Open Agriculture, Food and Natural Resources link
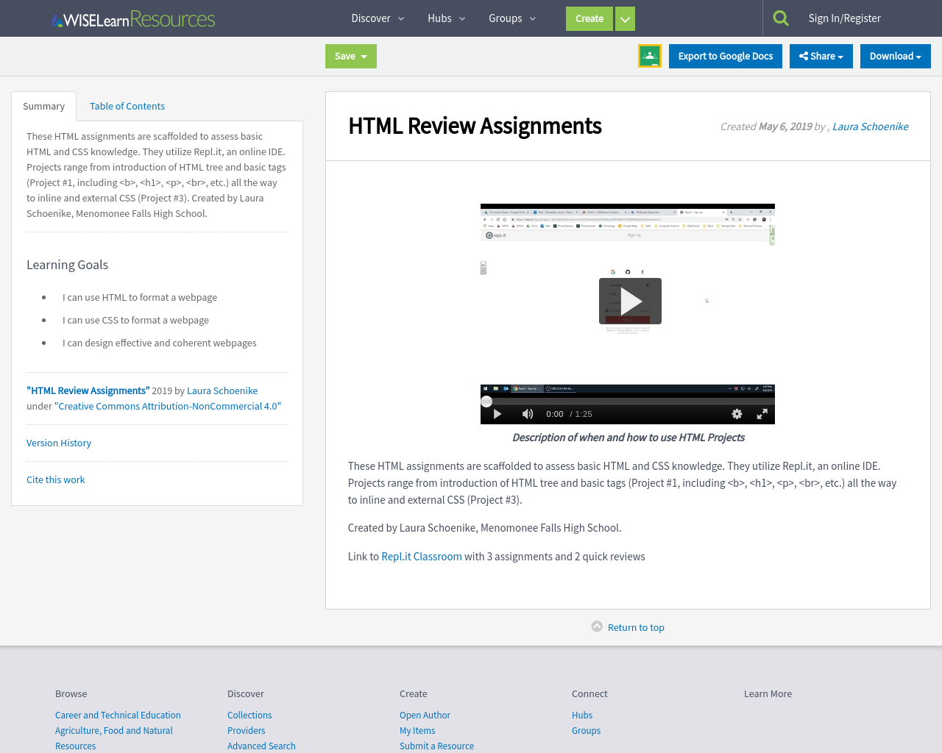942x753 pixels. (x=114, y=738)
